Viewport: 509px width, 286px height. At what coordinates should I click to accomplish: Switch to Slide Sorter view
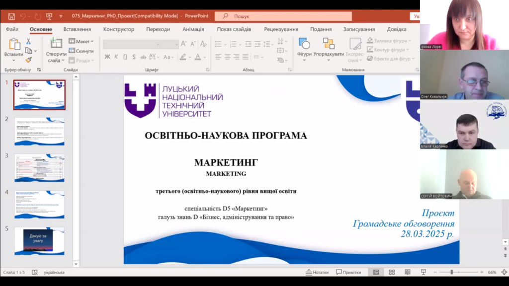click(392, 273)
